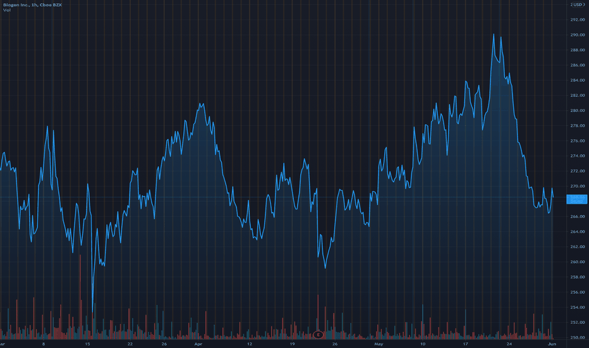Click the 250.00 price axis label
This screenshot has height=348, width=589.
(578, 337)
